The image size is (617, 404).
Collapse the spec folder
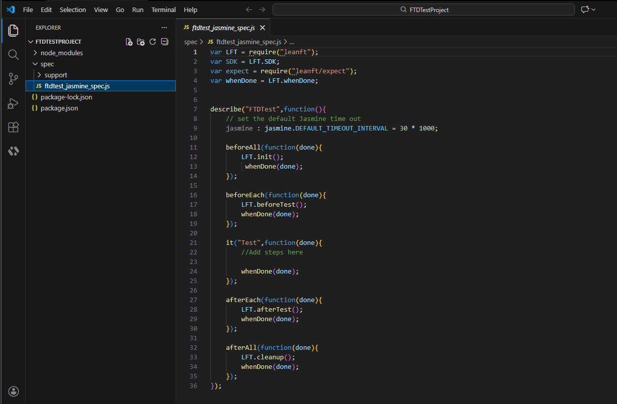(47, 64)
